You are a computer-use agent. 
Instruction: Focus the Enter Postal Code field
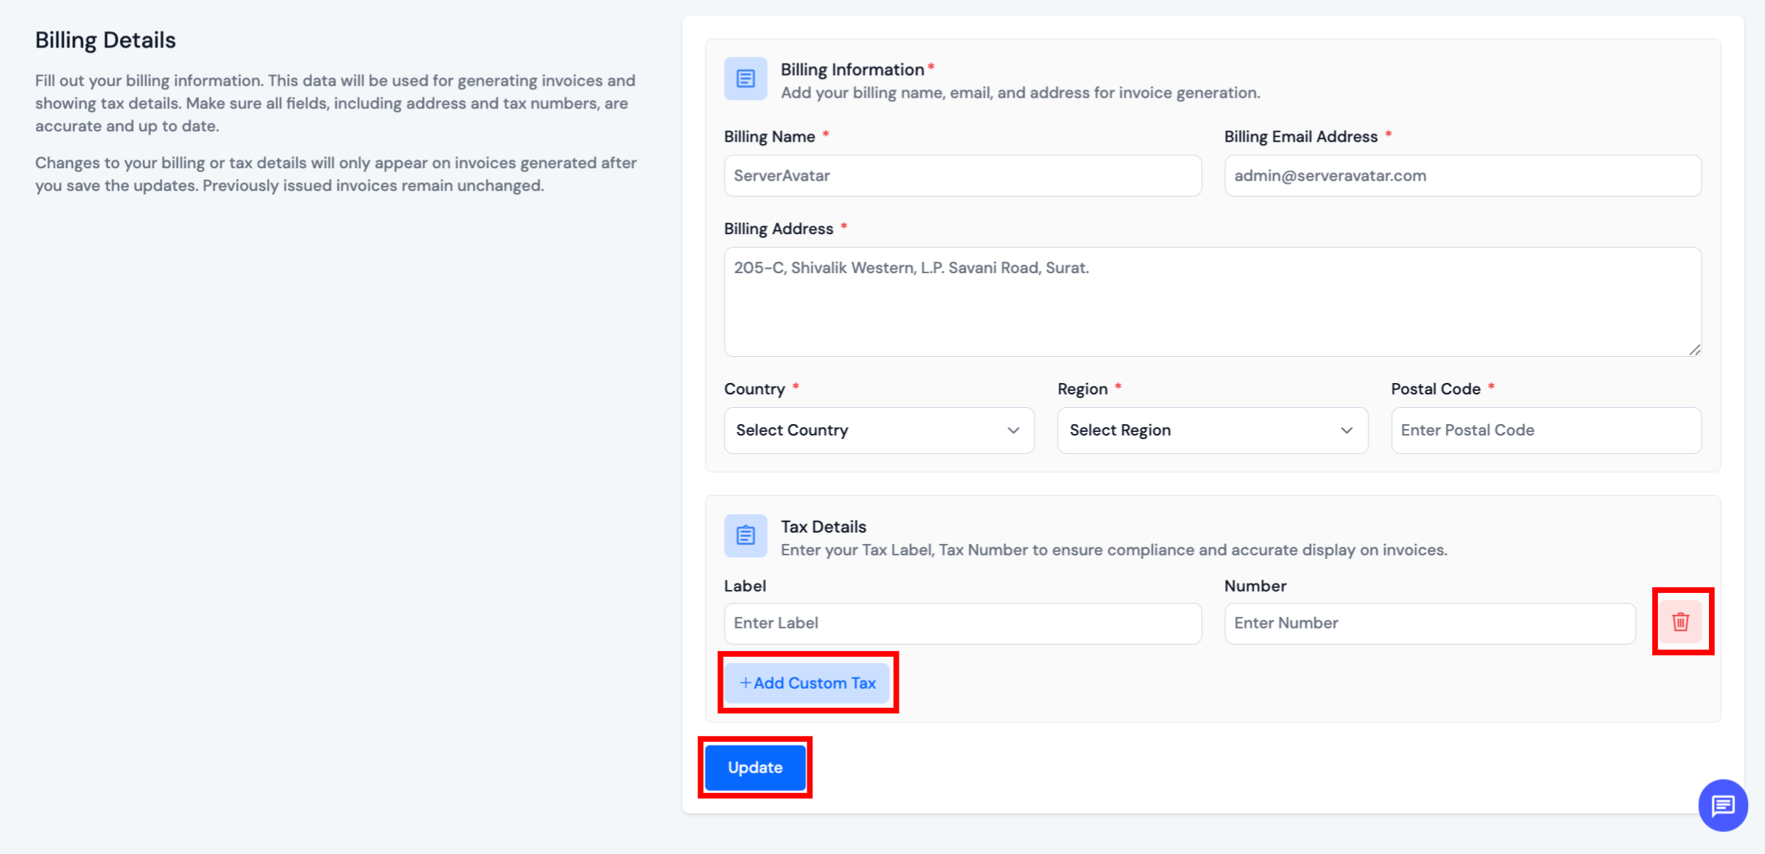[1545, 431]
